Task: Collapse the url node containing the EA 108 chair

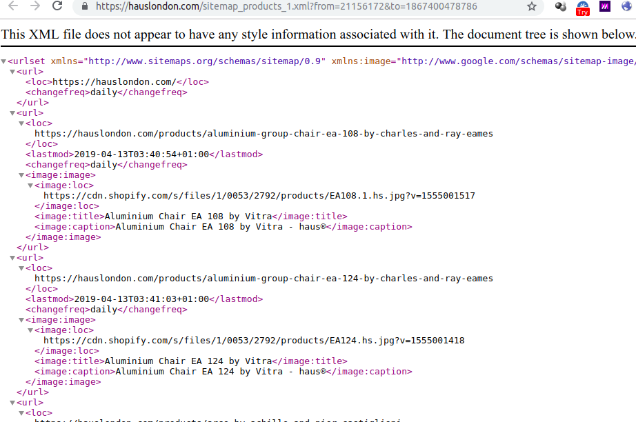Action: (12, 114)
